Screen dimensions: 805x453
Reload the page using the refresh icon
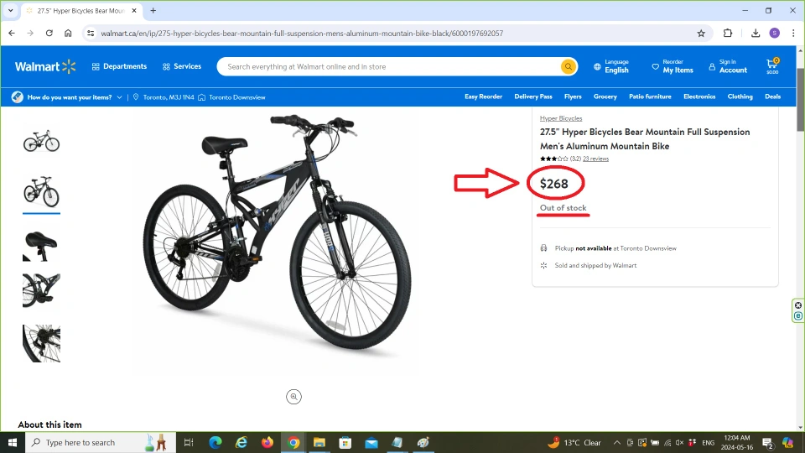49,34
